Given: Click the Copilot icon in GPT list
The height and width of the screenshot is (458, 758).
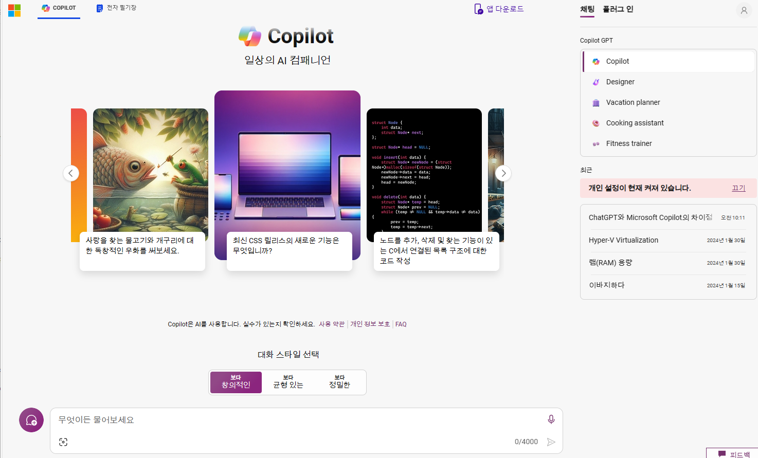Looking at the screenshot, I should 596,61.
